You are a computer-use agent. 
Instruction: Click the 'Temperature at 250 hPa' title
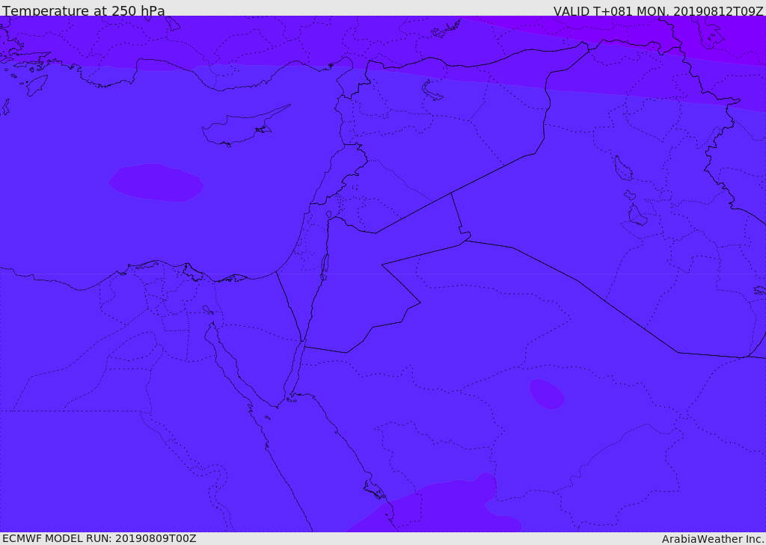(x=84, y=10)
